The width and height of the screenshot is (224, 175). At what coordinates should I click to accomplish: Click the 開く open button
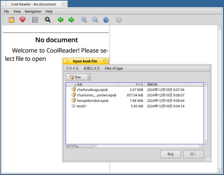(x=193, y=154)
